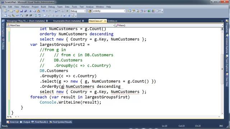Screen dimensions: 230x129
Task: Expand the orderby find combo box
Action: pyautogui.click(x=124, y=11)
